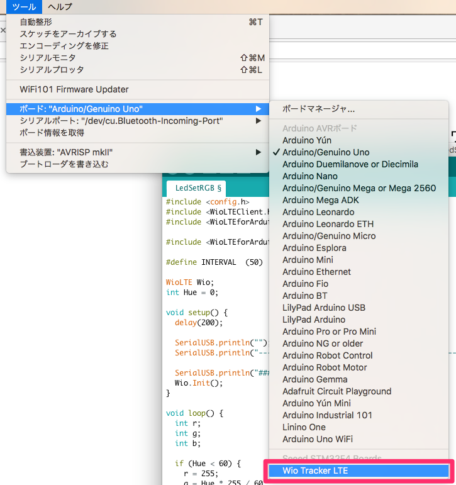Select the checked Arduino/Genuino Uno board
Image resolution: width=456 pixels, height=485 pixels.
(326, 152)
